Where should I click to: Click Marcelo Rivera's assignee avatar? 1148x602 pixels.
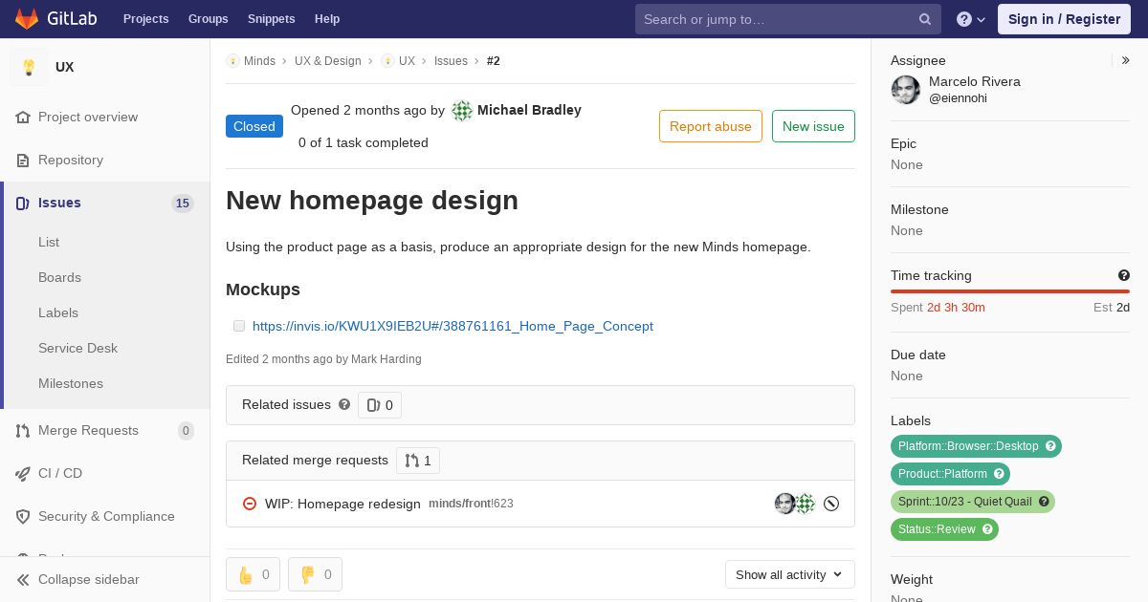[906, 90]
